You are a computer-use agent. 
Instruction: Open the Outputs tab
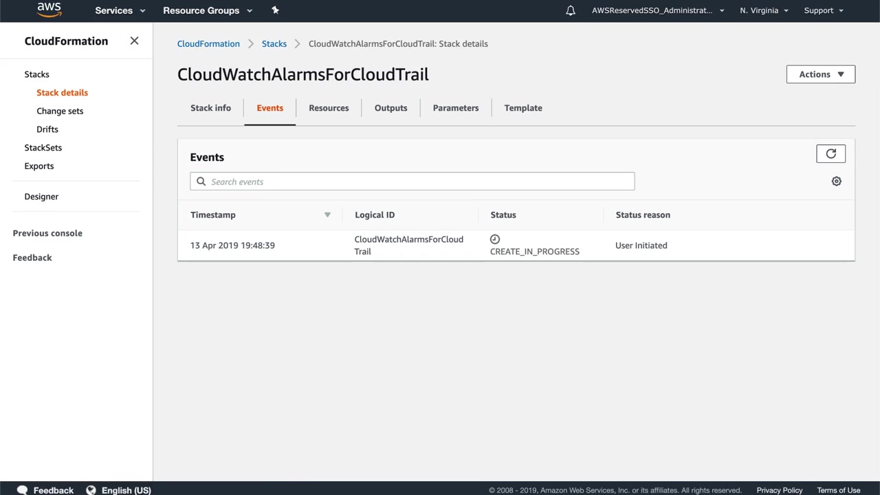click(390, 108)
